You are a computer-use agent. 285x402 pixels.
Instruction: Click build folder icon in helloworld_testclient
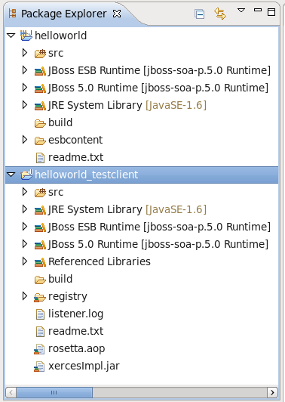[40, 280]
